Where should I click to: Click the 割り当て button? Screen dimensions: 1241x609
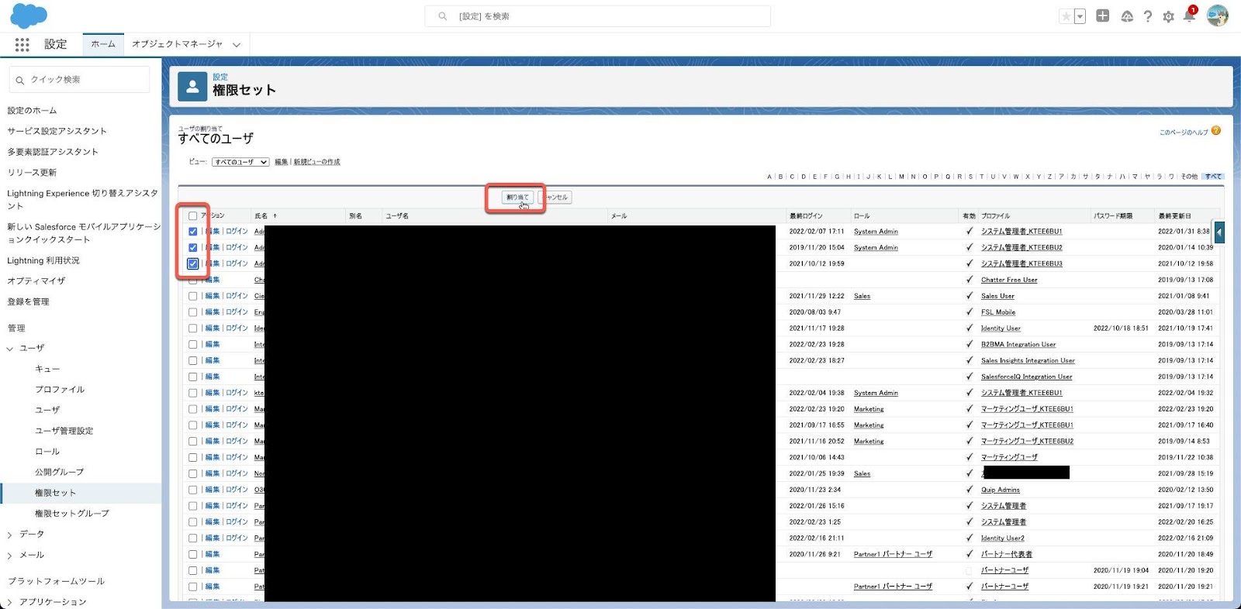517,198
